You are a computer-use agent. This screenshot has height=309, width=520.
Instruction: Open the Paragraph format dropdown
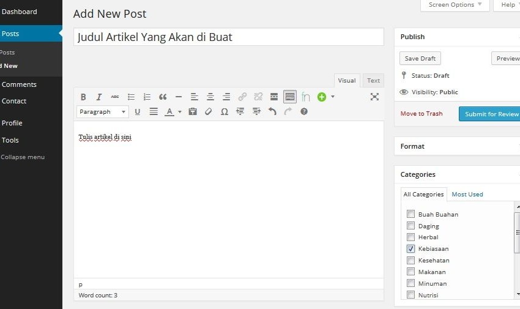(x=102, y=112)
